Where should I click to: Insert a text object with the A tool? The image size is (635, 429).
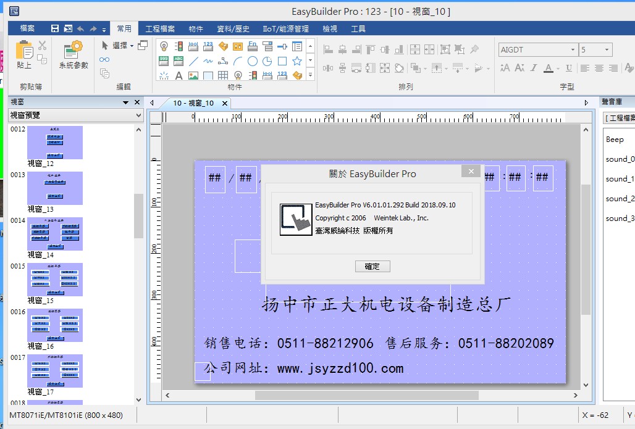click(x=179, y=76)
